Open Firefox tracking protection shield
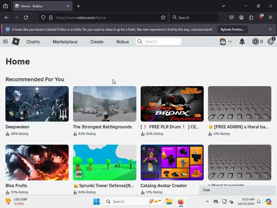The image size is (277, 208). coord(43,18)
